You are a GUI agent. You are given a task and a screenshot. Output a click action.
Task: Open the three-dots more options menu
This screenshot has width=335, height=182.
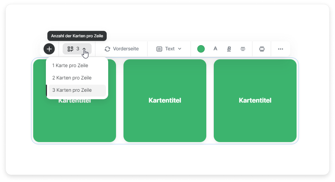(x=281, y=49)
